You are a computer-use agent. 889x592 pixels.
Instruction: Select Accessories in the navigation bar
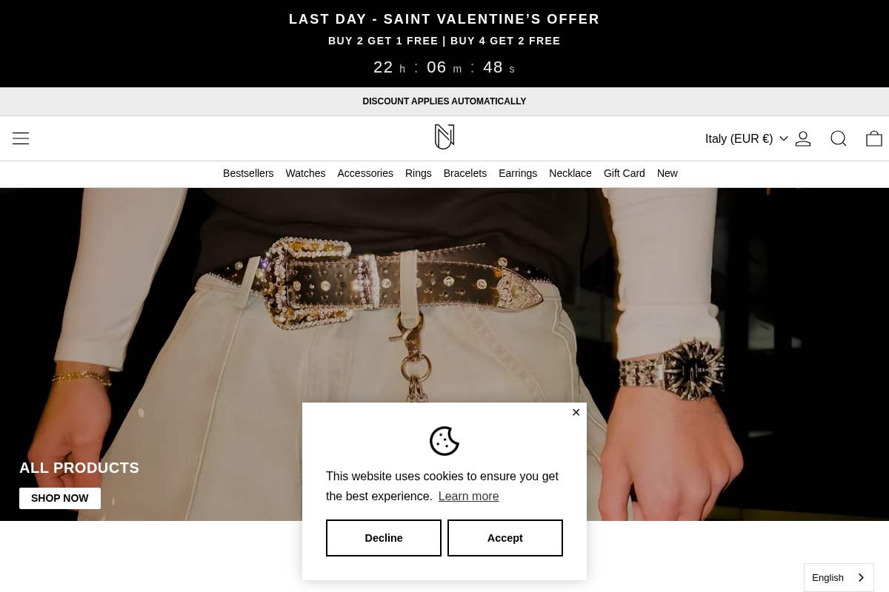click(x=365, y=173)
